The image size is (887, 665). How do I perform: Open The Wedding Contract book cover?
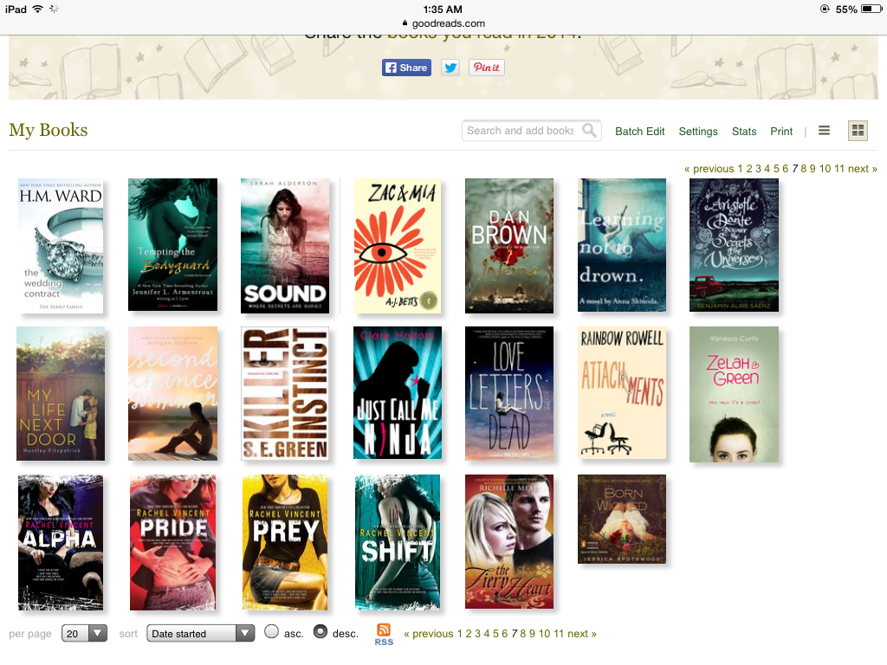pyautogui.click(x=61, y=246)
